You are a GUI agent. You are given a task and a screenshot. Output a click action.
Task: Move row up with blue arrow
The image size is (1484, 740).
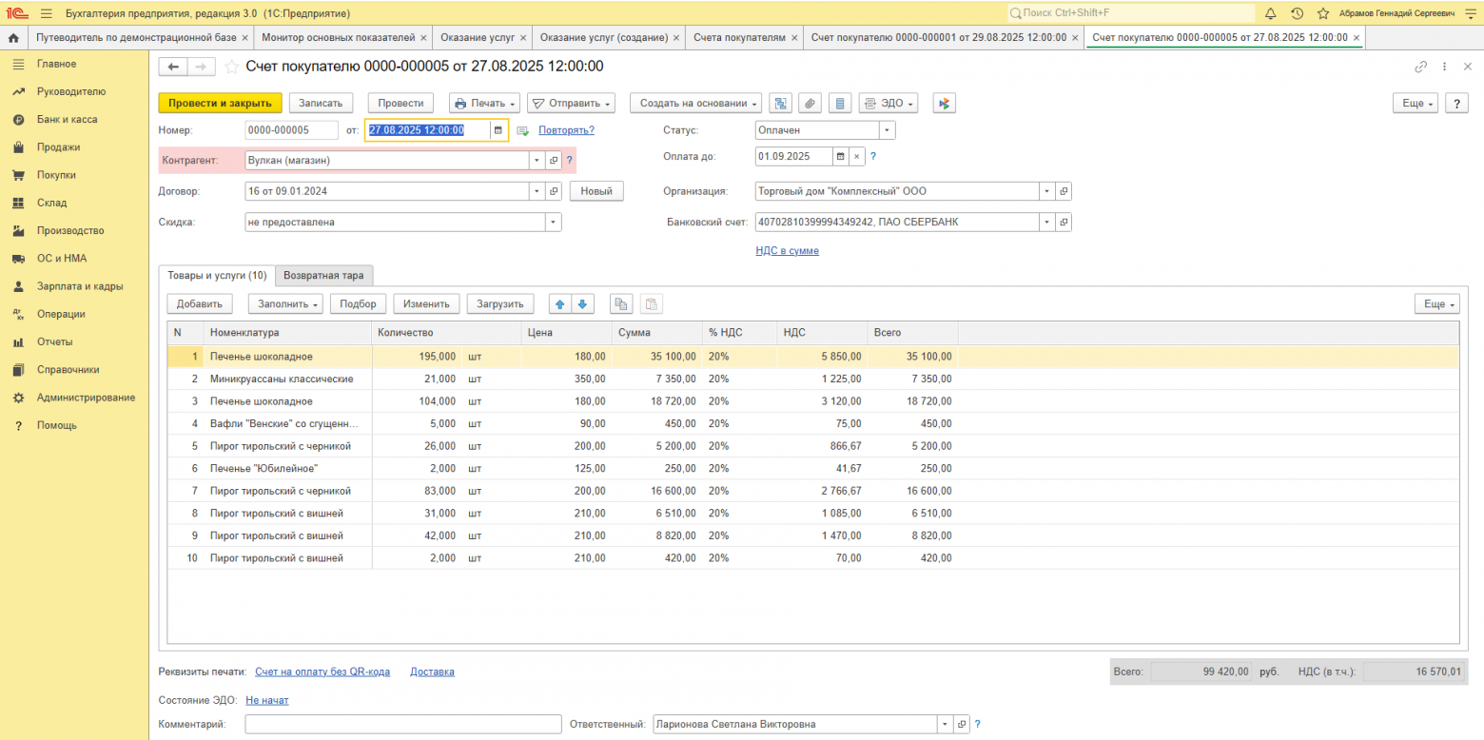point(559,304)
